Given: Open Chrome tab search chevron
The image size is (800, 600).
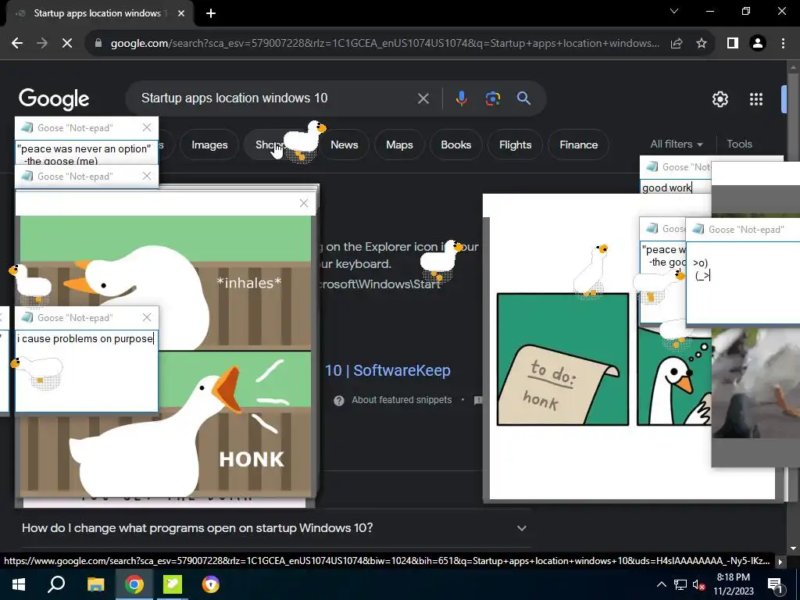Looking at the screenshot, I should pyautogui.click(x=674, y=11).
